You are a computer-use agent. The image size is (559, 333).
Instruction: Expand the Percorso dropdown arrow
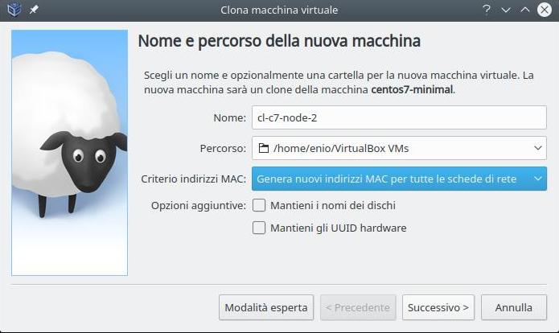pos(538,148)
